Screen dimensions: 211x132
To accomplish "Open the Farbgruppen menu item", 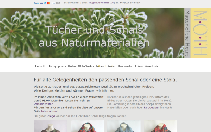I will click(57, 66).
